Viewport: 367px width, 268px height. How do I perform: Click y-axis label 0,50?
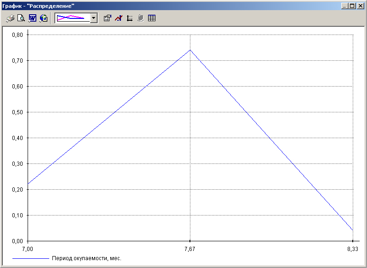(17, 112)
